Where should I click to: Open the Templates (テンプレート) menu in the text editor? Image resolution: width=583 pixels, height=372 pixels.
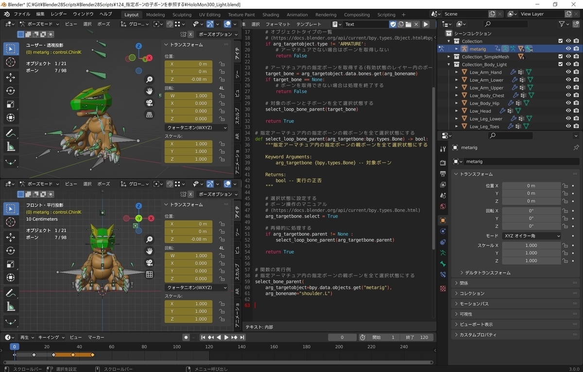coord(309,24)
